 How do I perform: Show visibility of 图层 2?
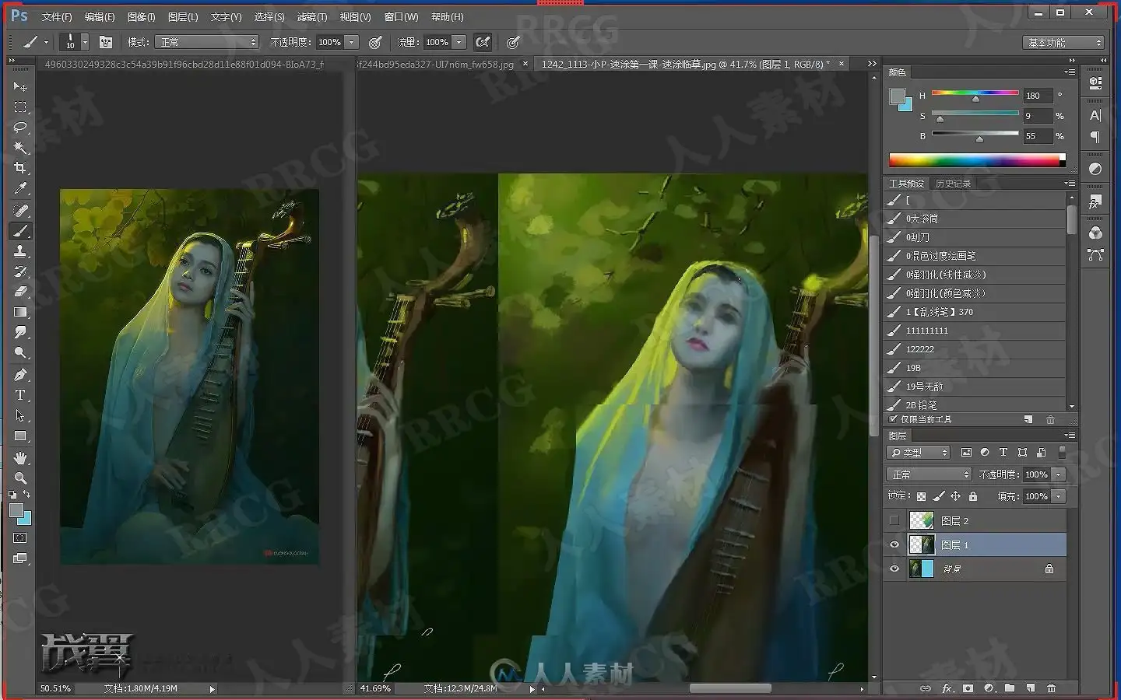coord(894,520)
